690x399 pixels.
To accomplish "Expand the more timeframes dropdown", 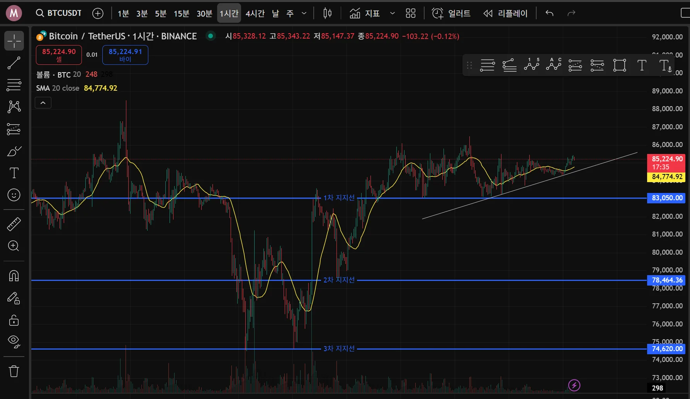I will (304, 14).
